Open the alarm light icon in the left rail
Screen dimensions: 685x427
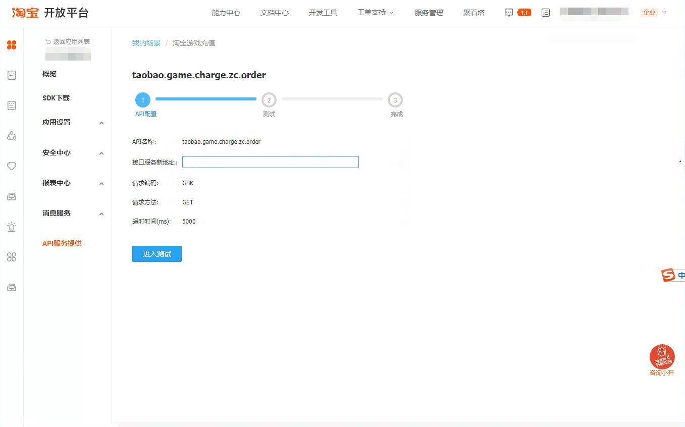(x=12, y=227)
